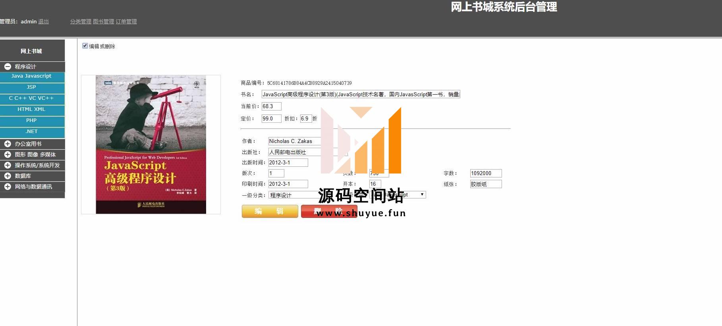Click the 印刷时间 field 2012-3-1
The height and width of the screenshot is (326, 722).
point(288,184)
